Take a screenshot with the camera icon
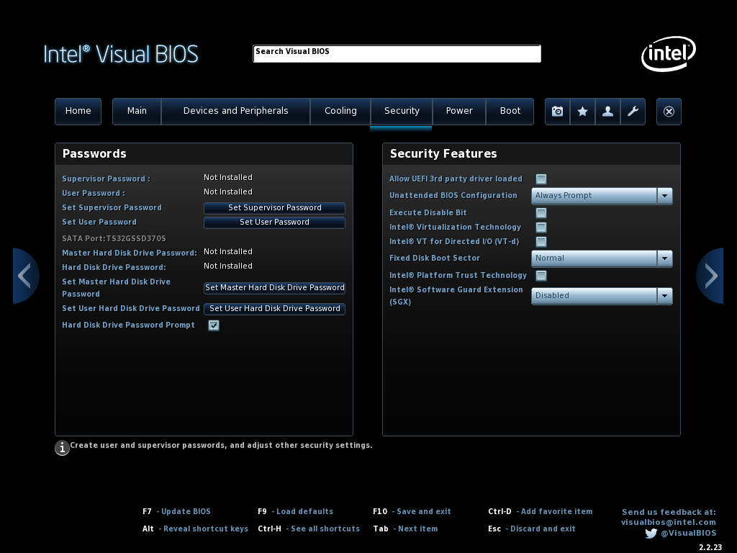The height and width of the screenshot is (553, 737). 558,112
